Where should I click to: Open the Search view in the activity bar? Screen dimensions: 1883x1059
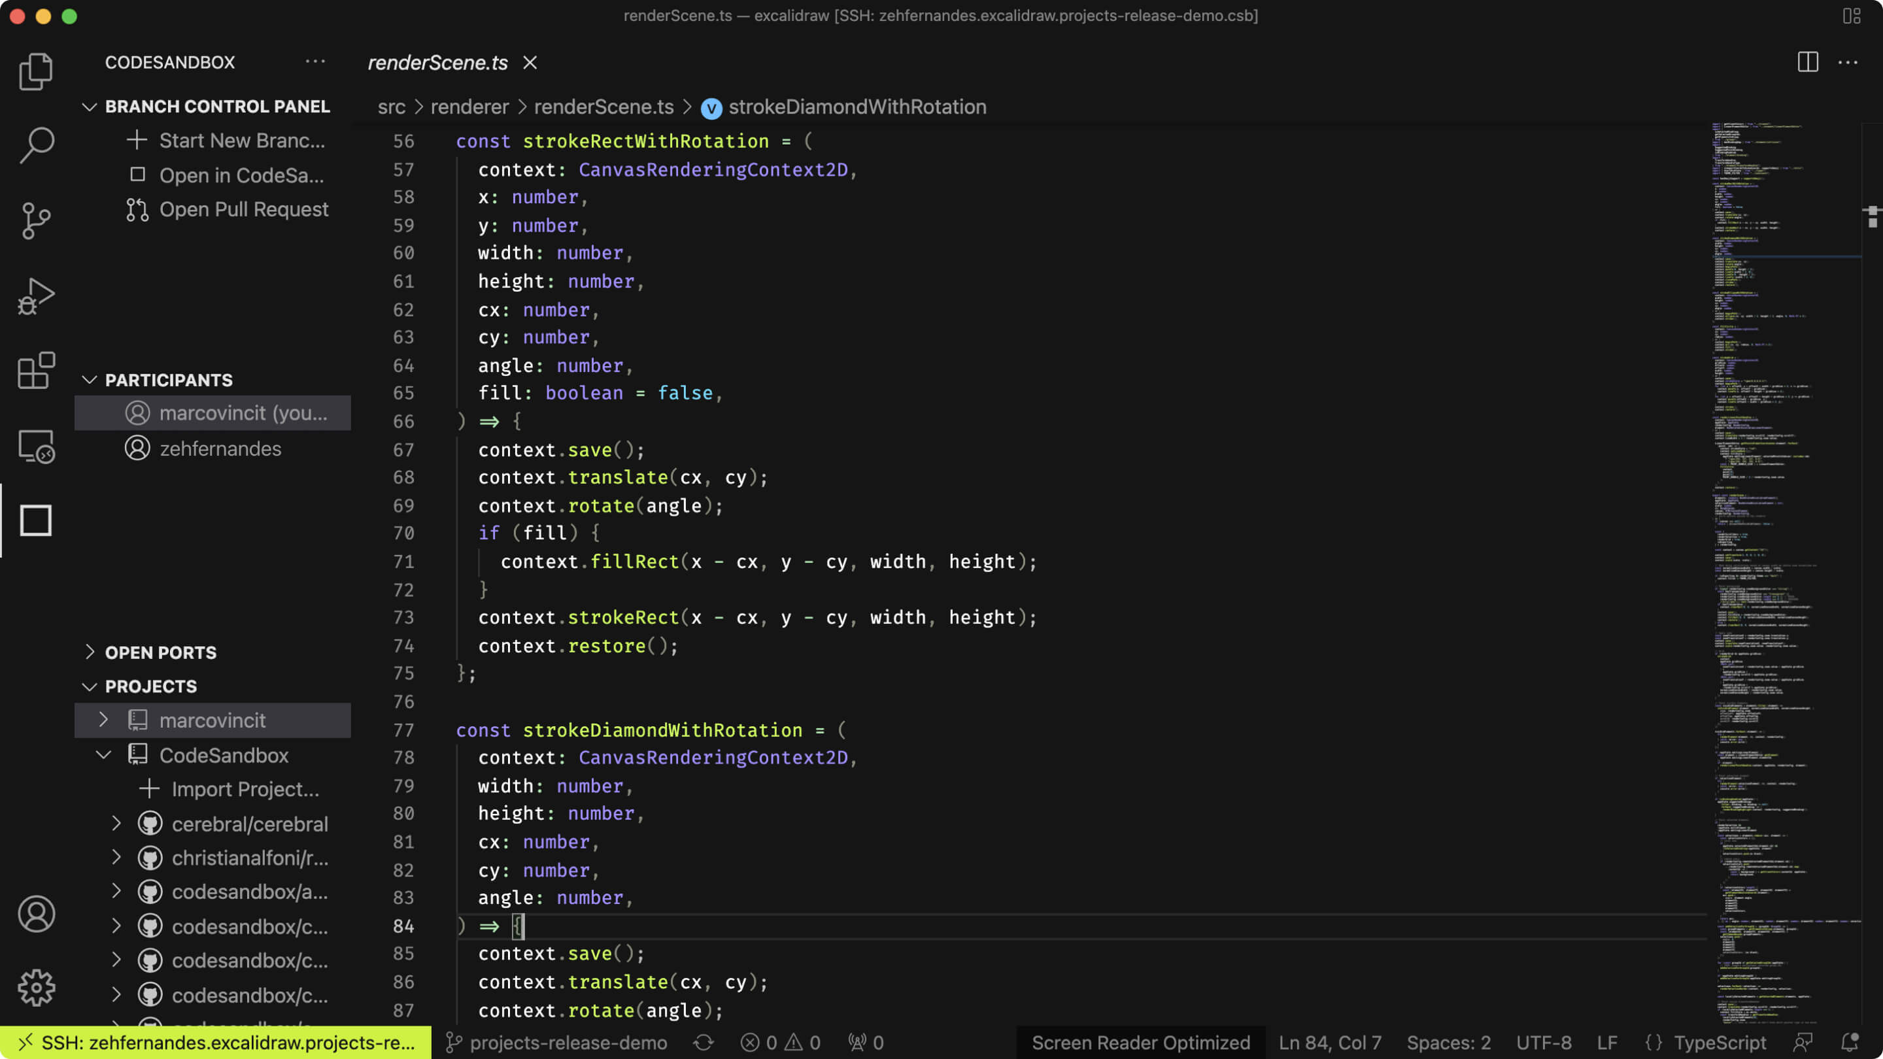(36, 144)
